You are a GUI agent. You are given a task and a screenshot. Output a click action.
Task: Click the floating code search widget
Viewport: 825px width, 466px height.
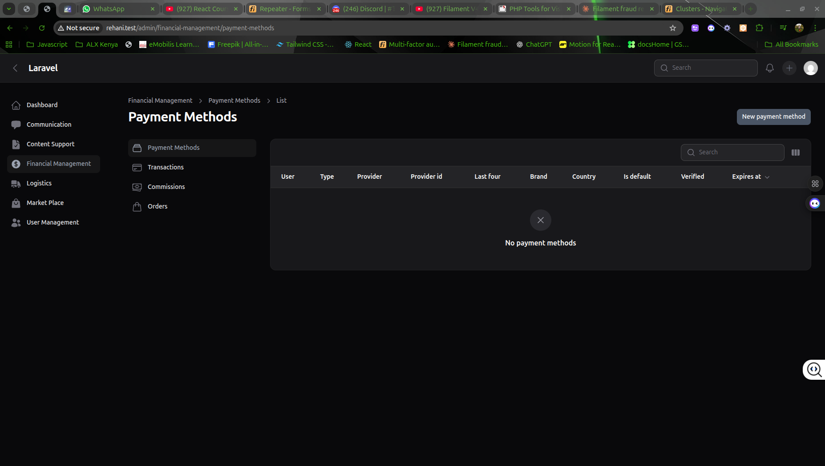click(814, 370)
